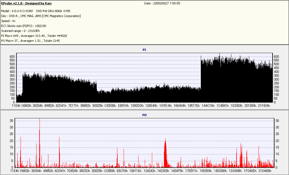Click the 600 label on PI left axis

12,57
